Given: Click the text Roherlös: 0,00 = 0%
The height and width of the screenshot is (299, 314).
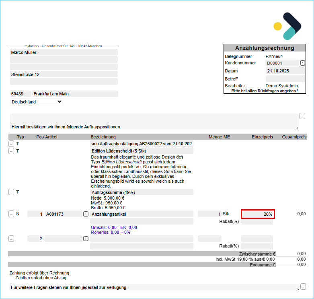Looking at the screenshot, I should coord(111,232).
